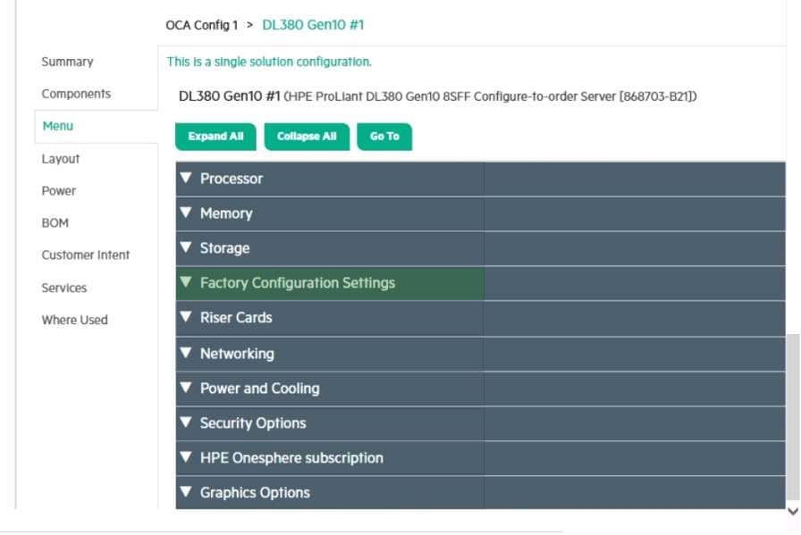801x535 pixels.
Task: Expand the Riser Cards section arrow
Action: click(186, 318)
